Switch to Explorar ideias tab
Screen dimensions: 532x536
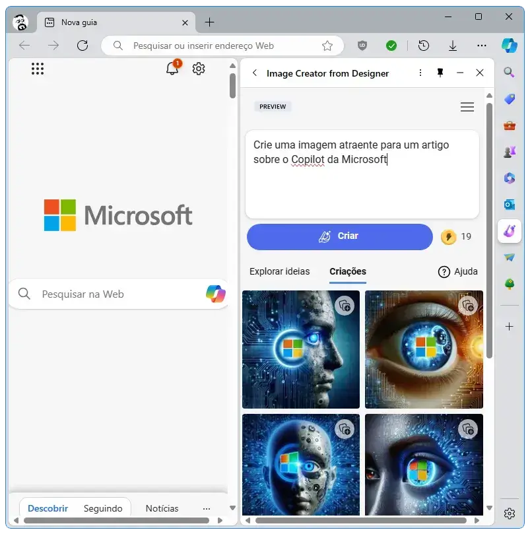coord(279,271)
